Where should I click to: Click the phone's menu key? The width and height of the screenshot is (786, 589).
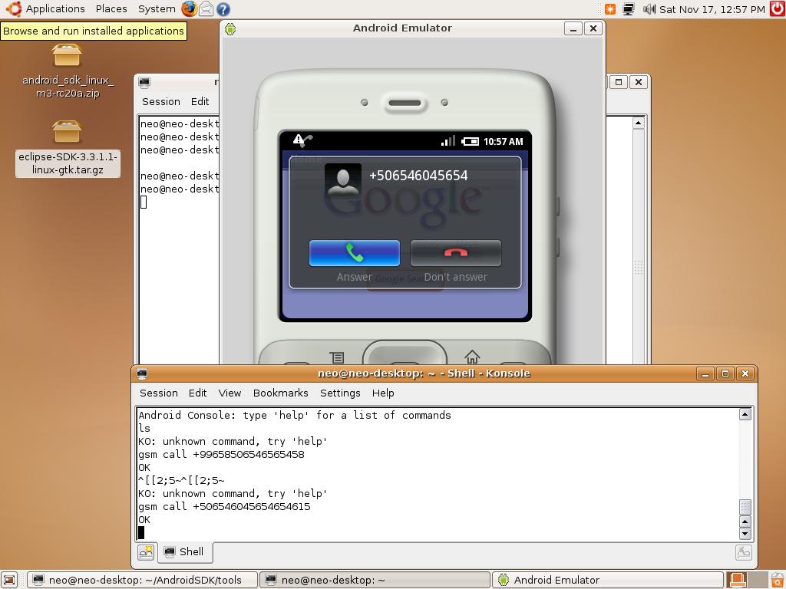coord(337,357)
